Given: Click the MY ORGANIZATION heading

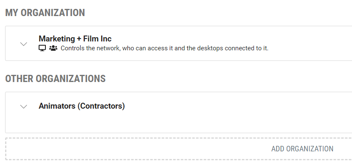Looking at the screenshot, I should pos(45,13).
